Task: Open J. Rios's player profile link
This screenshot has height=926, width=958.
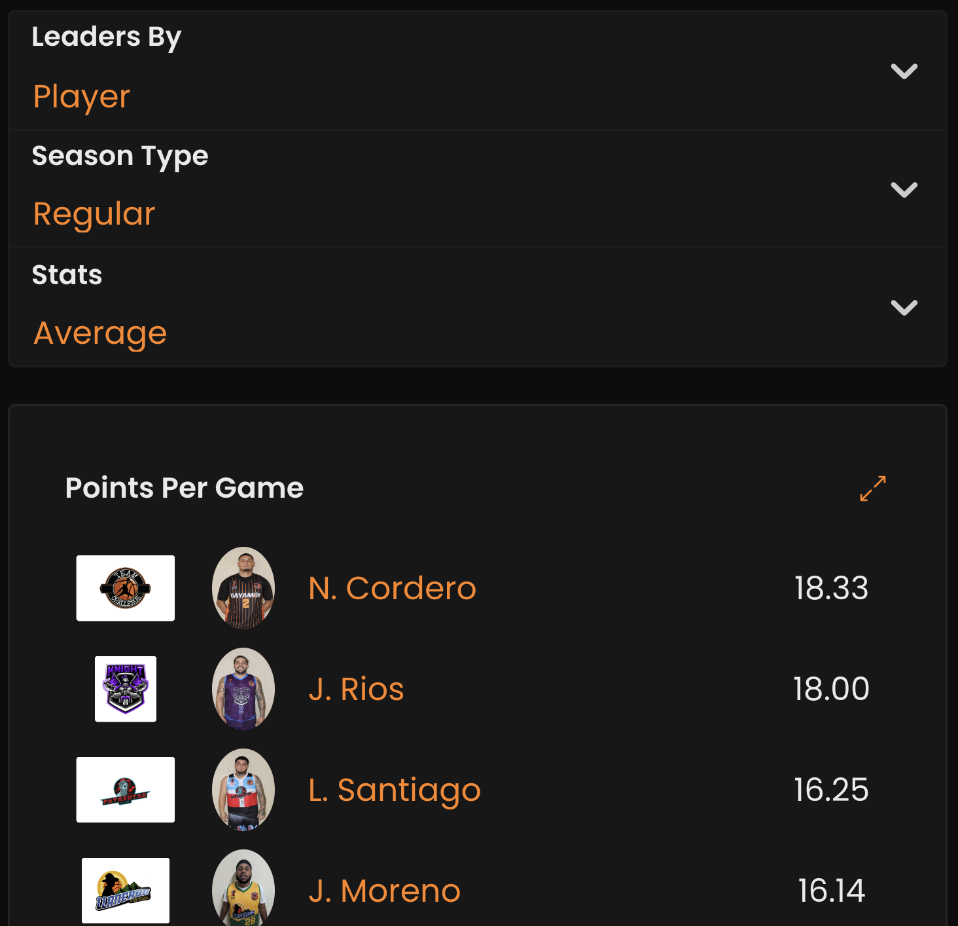Action: point(356,689)
